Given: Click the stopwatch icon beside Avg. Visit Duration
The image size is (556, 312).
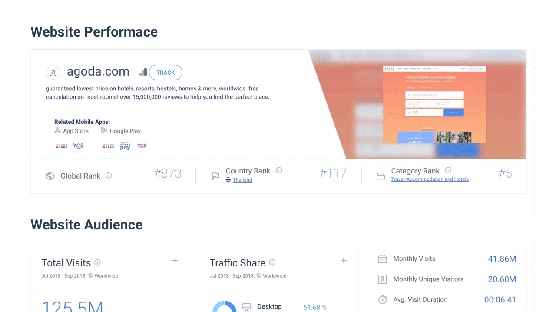Looking at the screenshot, I should coord(382,299).
